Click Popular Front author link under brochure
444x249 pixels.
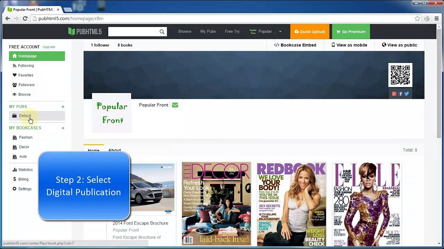[x=126, y=230]
